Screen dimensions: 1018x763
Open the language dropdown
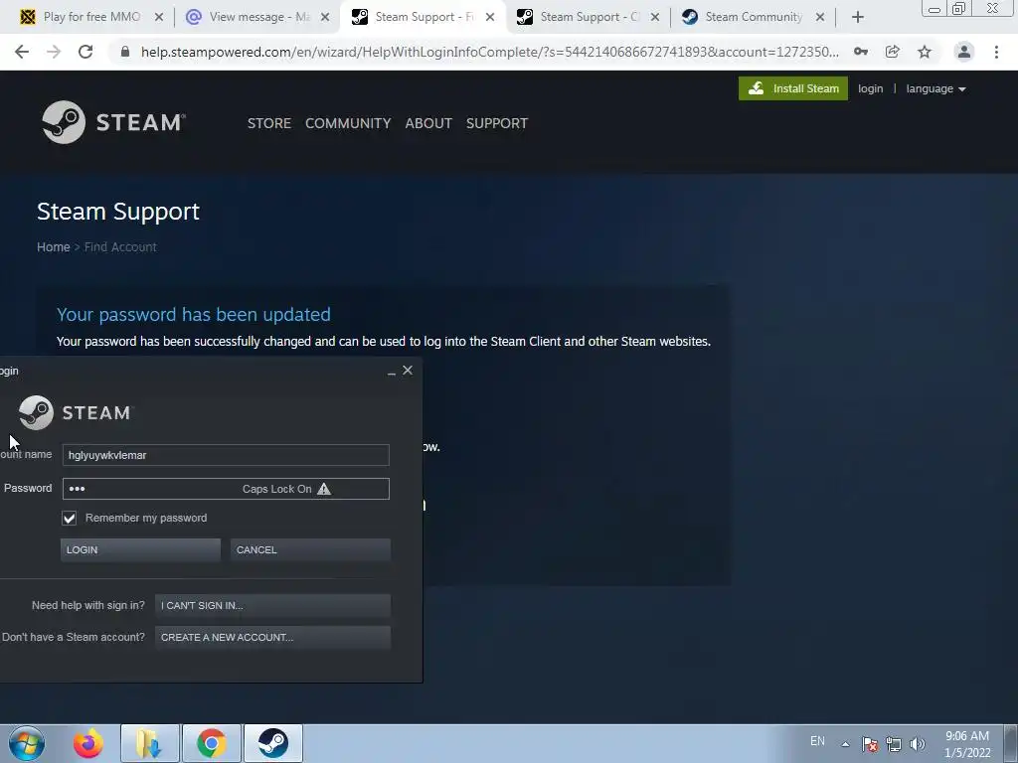pos(935,88)
